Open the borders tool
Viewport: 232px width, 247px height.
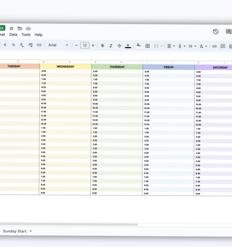tap(147, 46)
